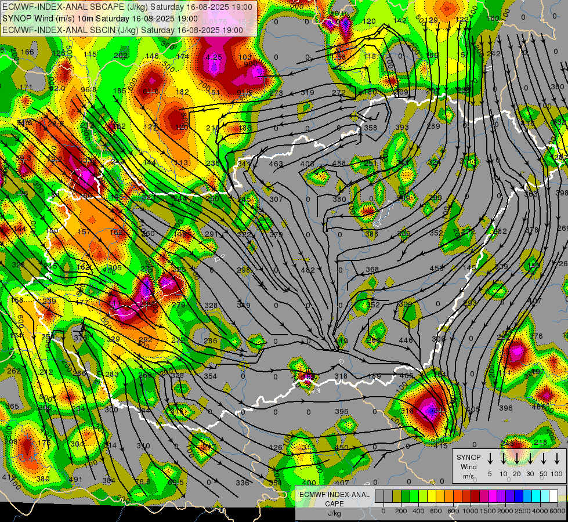
Task: Select the white swatch ending the CAPE scale
Action: point(553,496)
